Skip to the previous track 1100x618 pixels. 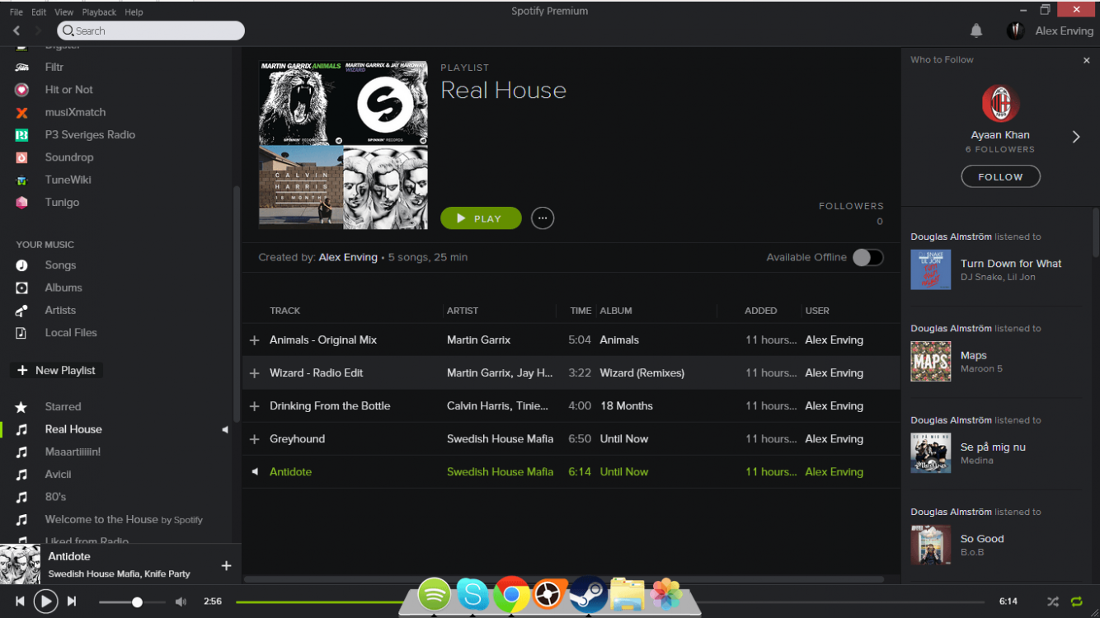point(20,602)
